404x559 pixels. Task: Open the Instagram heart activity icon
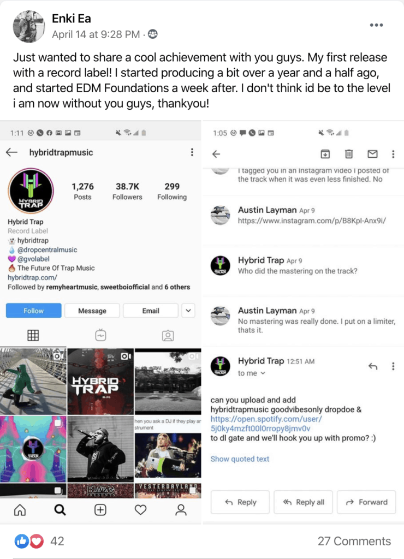pos(140,510)
